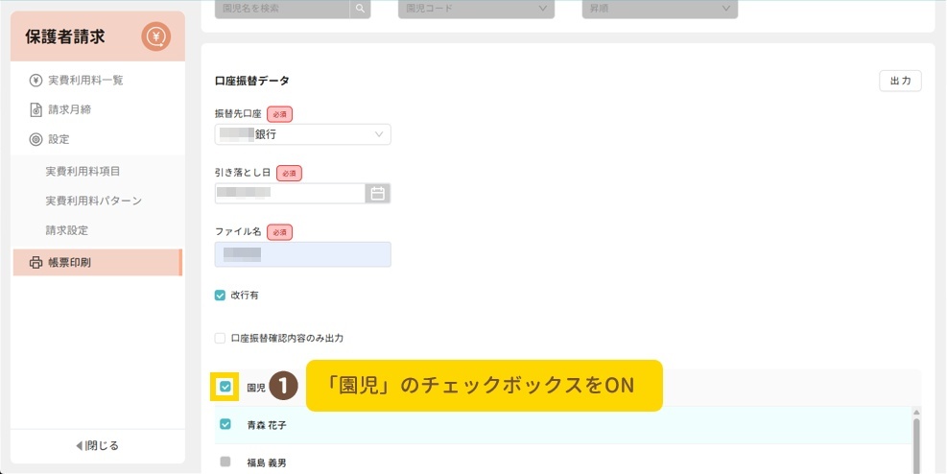The image size is (947, 474).
Task: Open 実費利用料項目 in the settings menu
Action: coord(88,171)
